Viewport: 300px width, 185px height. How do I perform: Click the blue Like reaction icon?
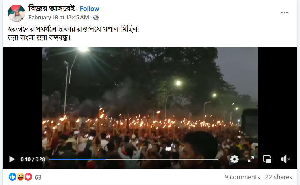pyautogui.click(x=12, y=177)
